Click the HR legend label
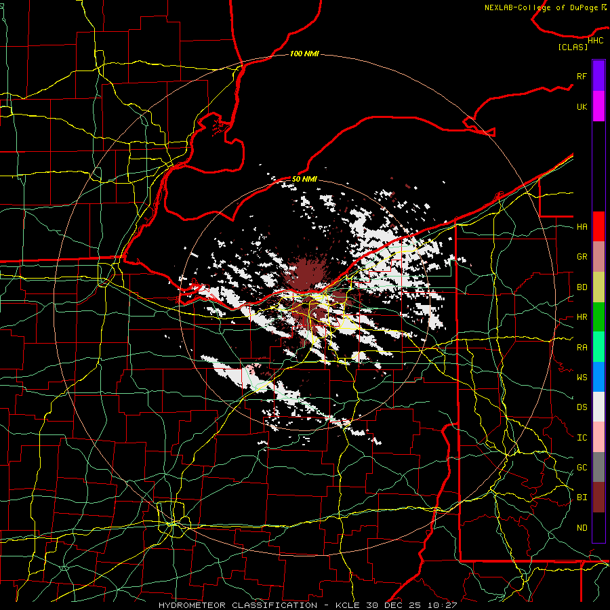Viewport: 610px width, 610px height. coord(582,317)
